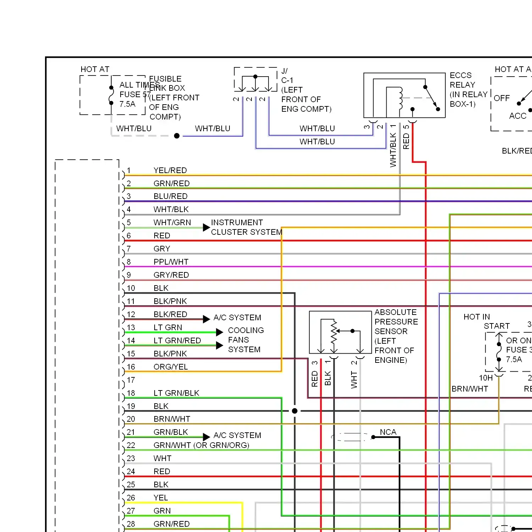
Task: Click the arrow on pin 14 LT GRN/RED wire
Action: point(220,345)
